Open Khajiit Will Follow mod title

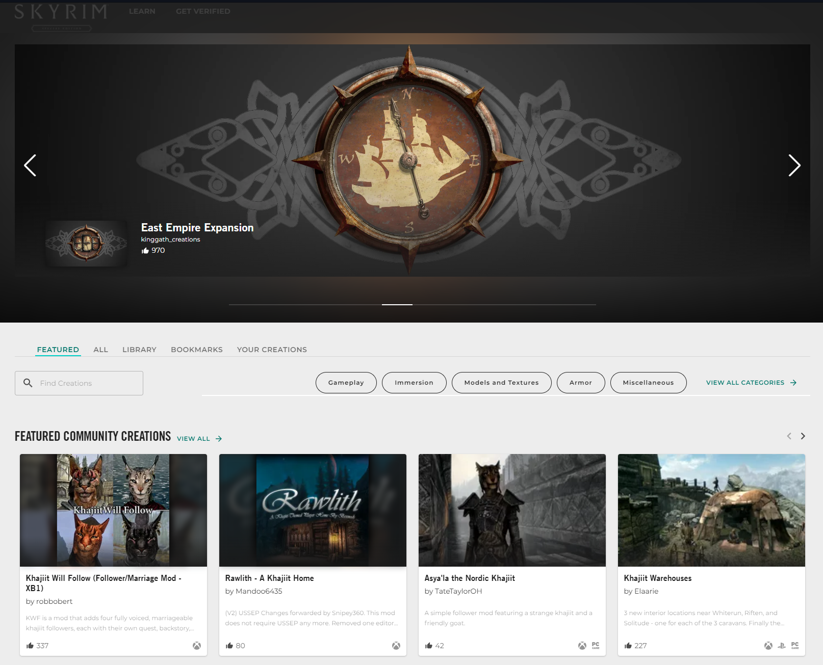click(x=104, y=583)
